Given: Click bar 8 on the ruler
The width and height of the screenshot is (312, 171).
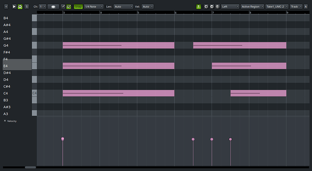Looking at the screenshot, I should pos(250,13).
